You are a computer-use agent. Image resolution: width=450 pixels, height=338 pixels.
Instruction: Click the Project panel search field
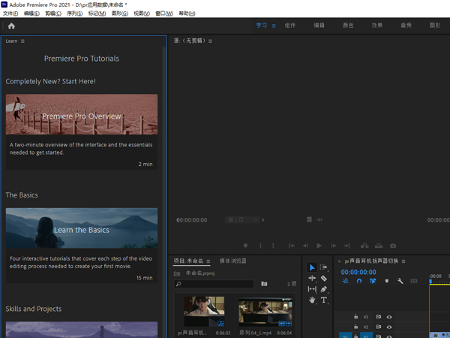[214, 284]
